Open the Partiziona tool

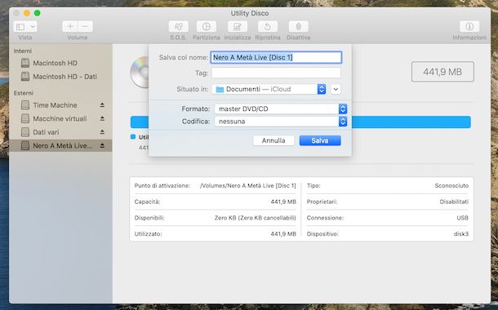[207, 27]
